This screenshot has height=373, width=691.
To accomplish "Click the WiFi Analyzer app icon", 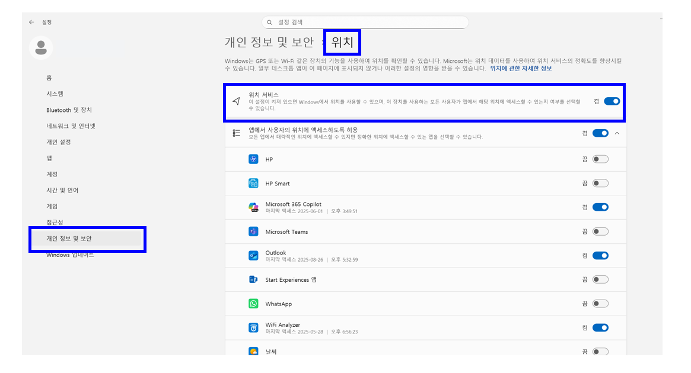I will click(253, 327).
